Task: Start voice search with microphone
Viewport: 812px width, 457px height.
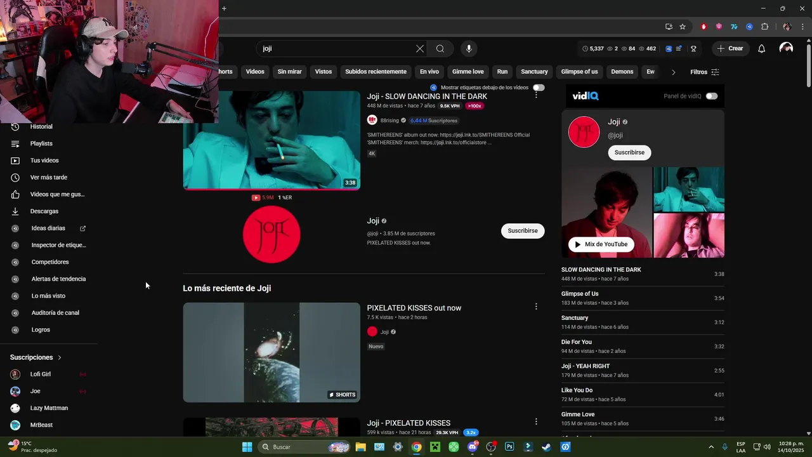Action: [469, 48]
